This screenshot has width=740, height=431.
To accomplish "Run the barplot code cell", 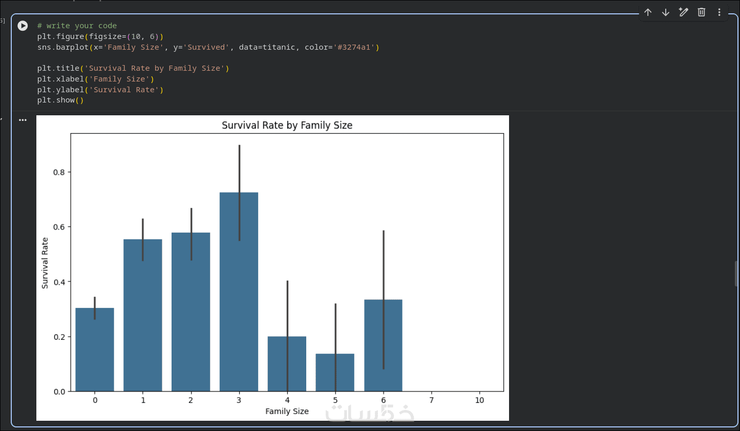I will pyautogui.click(x=23, y=26).
